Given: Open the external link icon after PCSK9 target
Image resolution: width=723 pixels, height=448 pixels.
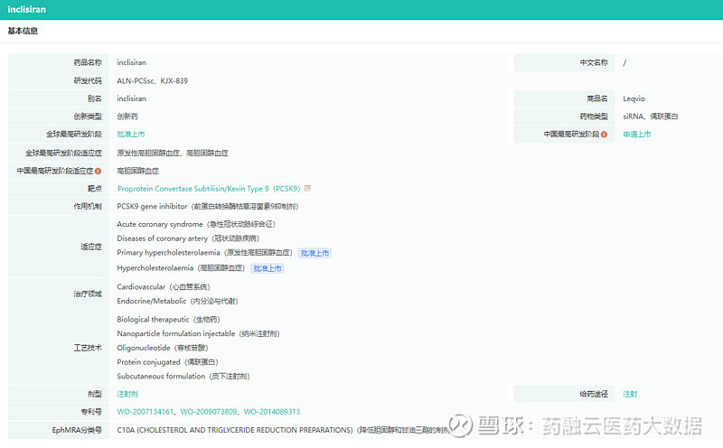Looking at the screenshot, I should click(x=307, y=189).
